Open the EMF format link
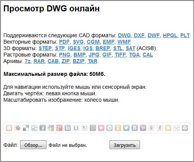 (x=109, y=42)
